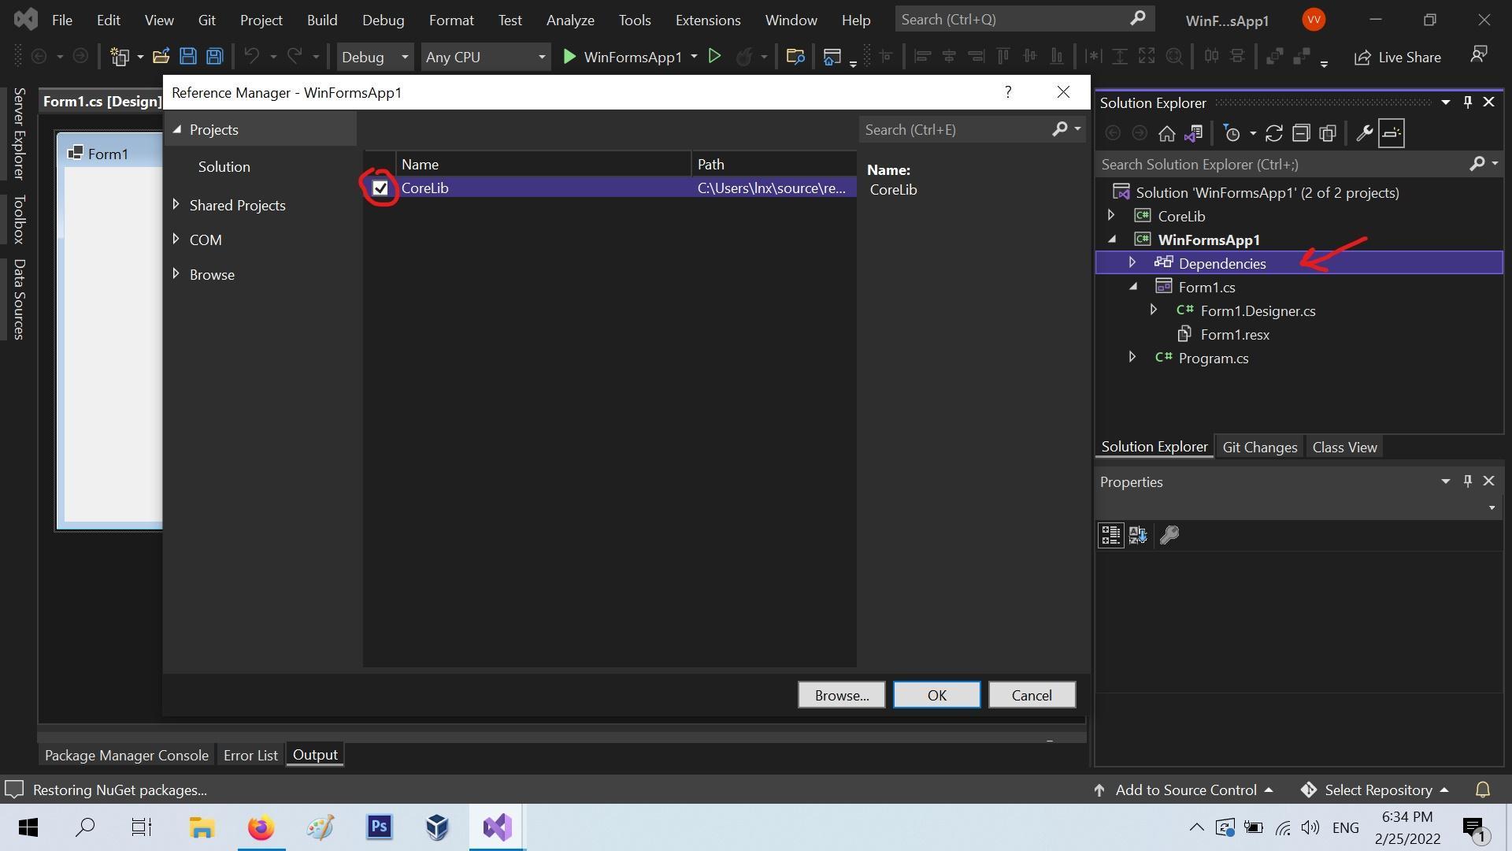Viewport: 1512px width, 851px height.
Task: Click the Path column header
Action: point(773,164)
